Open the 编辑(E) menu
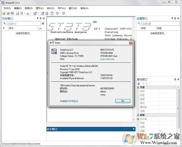The width and height of the screenshot is (182, 147). pyautogui.click(x=18, y=8)
